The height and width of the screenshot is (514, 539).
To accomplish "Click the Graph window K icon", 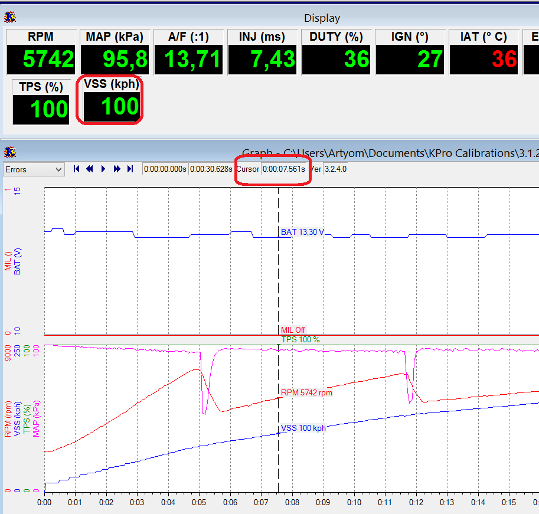I will click(10, 152).
